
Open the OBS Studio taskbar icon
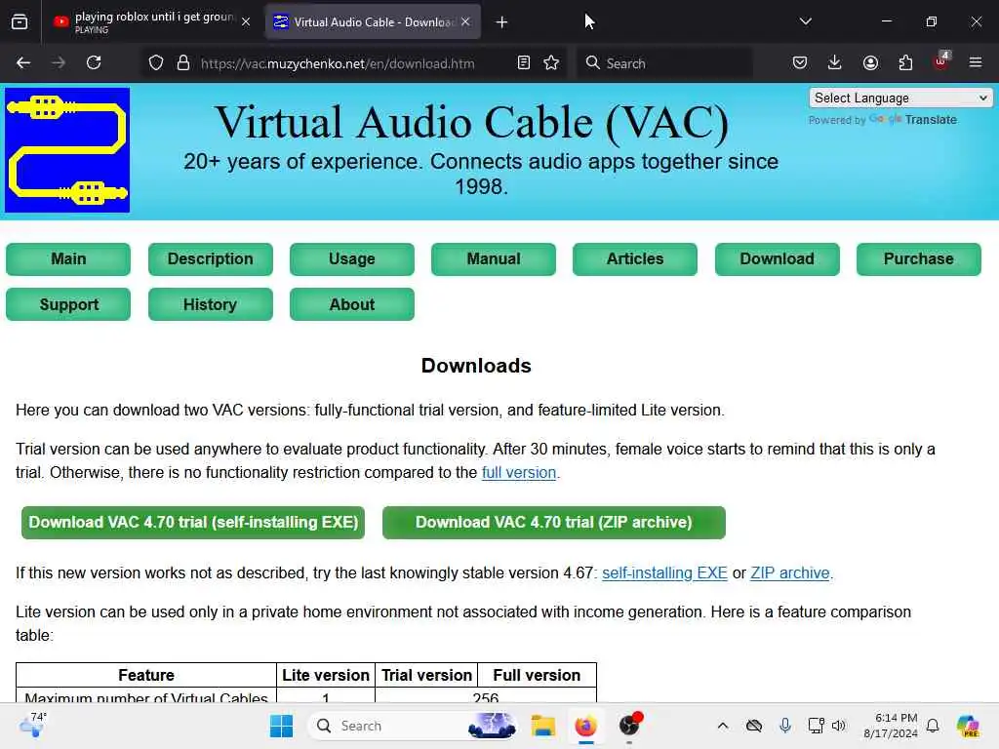(629, 725)
